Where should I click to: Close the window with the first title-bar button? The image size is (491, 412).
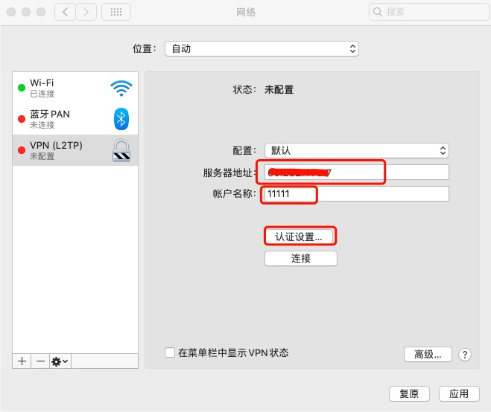(x=11, y=12)
